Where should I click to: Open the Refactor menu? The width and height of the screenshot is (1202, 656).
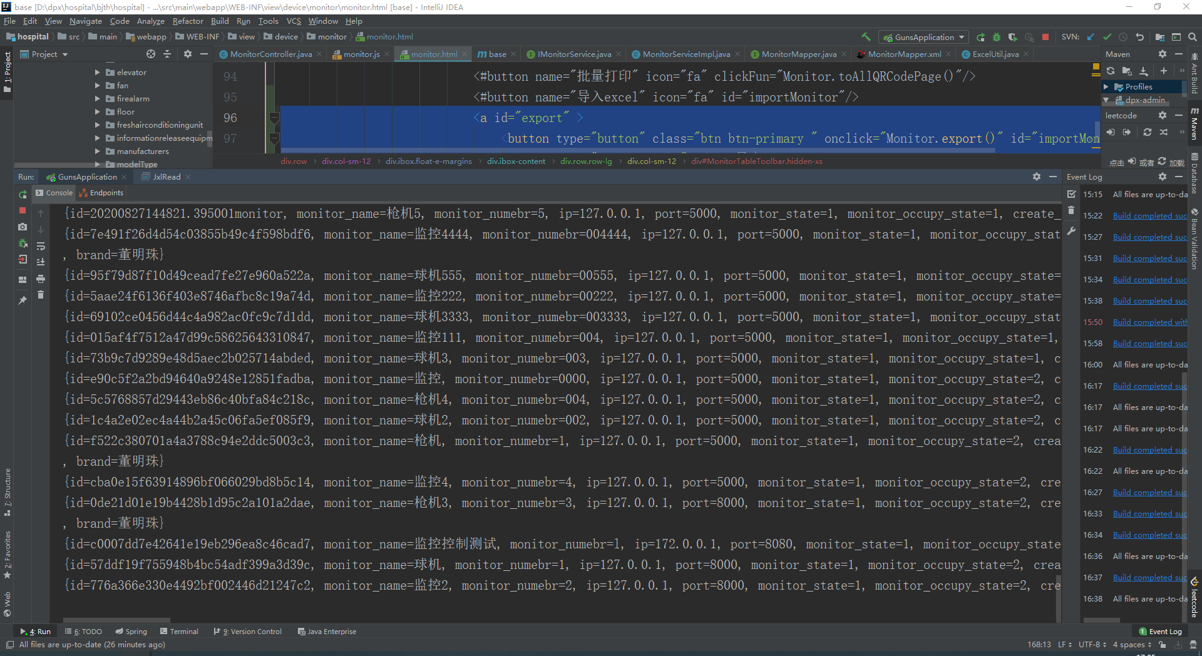(x=188, y=21)
